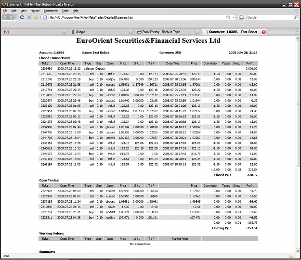
Task: Open the View menu
Action: point(24,11)
